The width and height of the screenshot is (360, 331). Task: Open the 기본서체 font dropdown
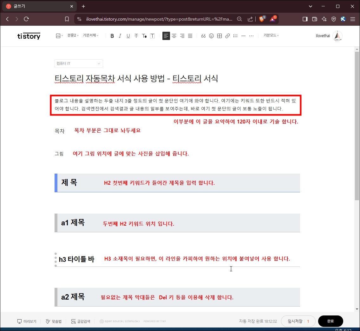tap(91, 36)
